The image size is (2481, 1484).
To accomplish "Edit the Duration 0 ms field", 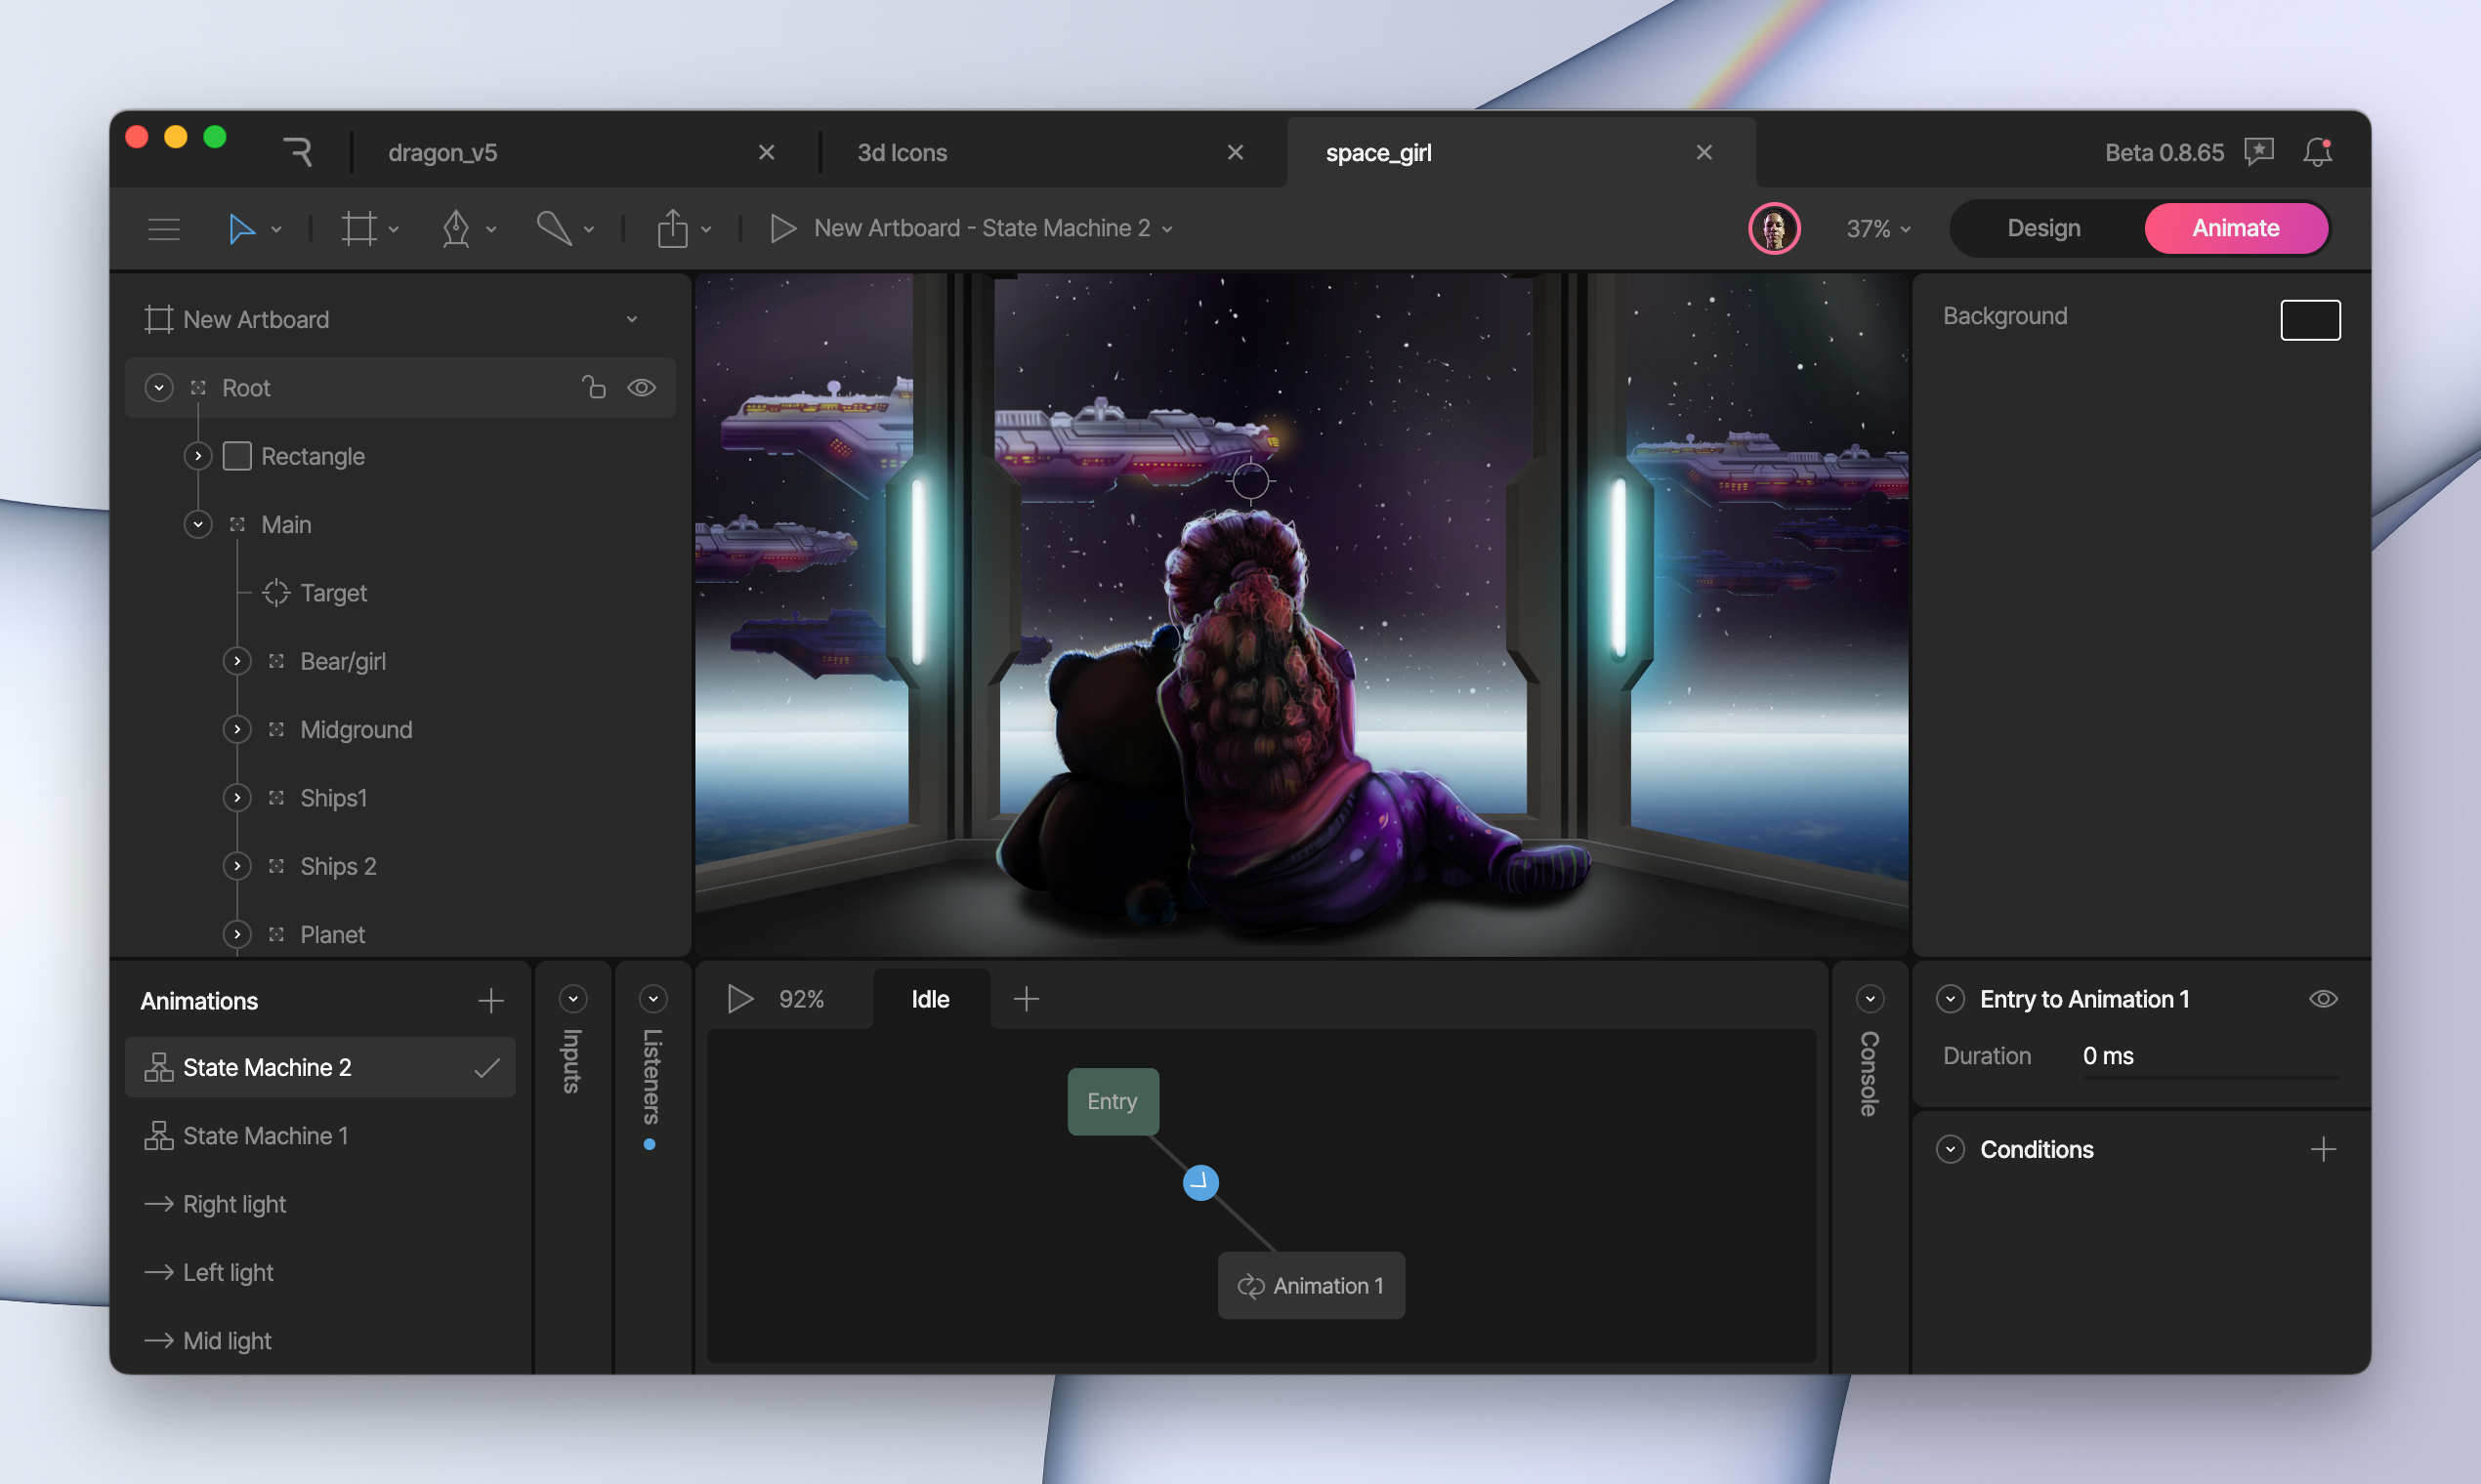I will coord(2209,1057).
